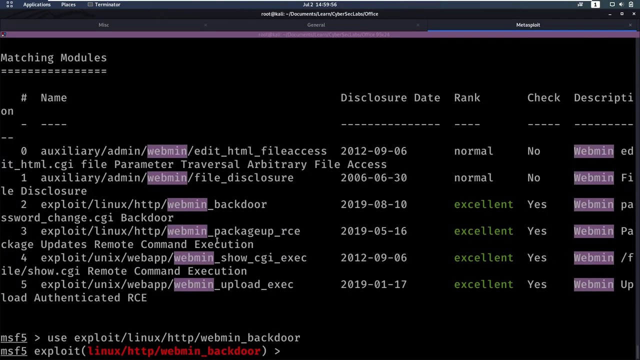Click the red 'linux/http/webmin_backdoor' prompt text
This screenshot has width=640, height=360.
[173, 351]
